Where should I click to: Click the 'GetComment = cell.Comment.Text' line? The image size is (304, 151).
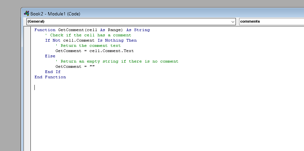[95, 51]
